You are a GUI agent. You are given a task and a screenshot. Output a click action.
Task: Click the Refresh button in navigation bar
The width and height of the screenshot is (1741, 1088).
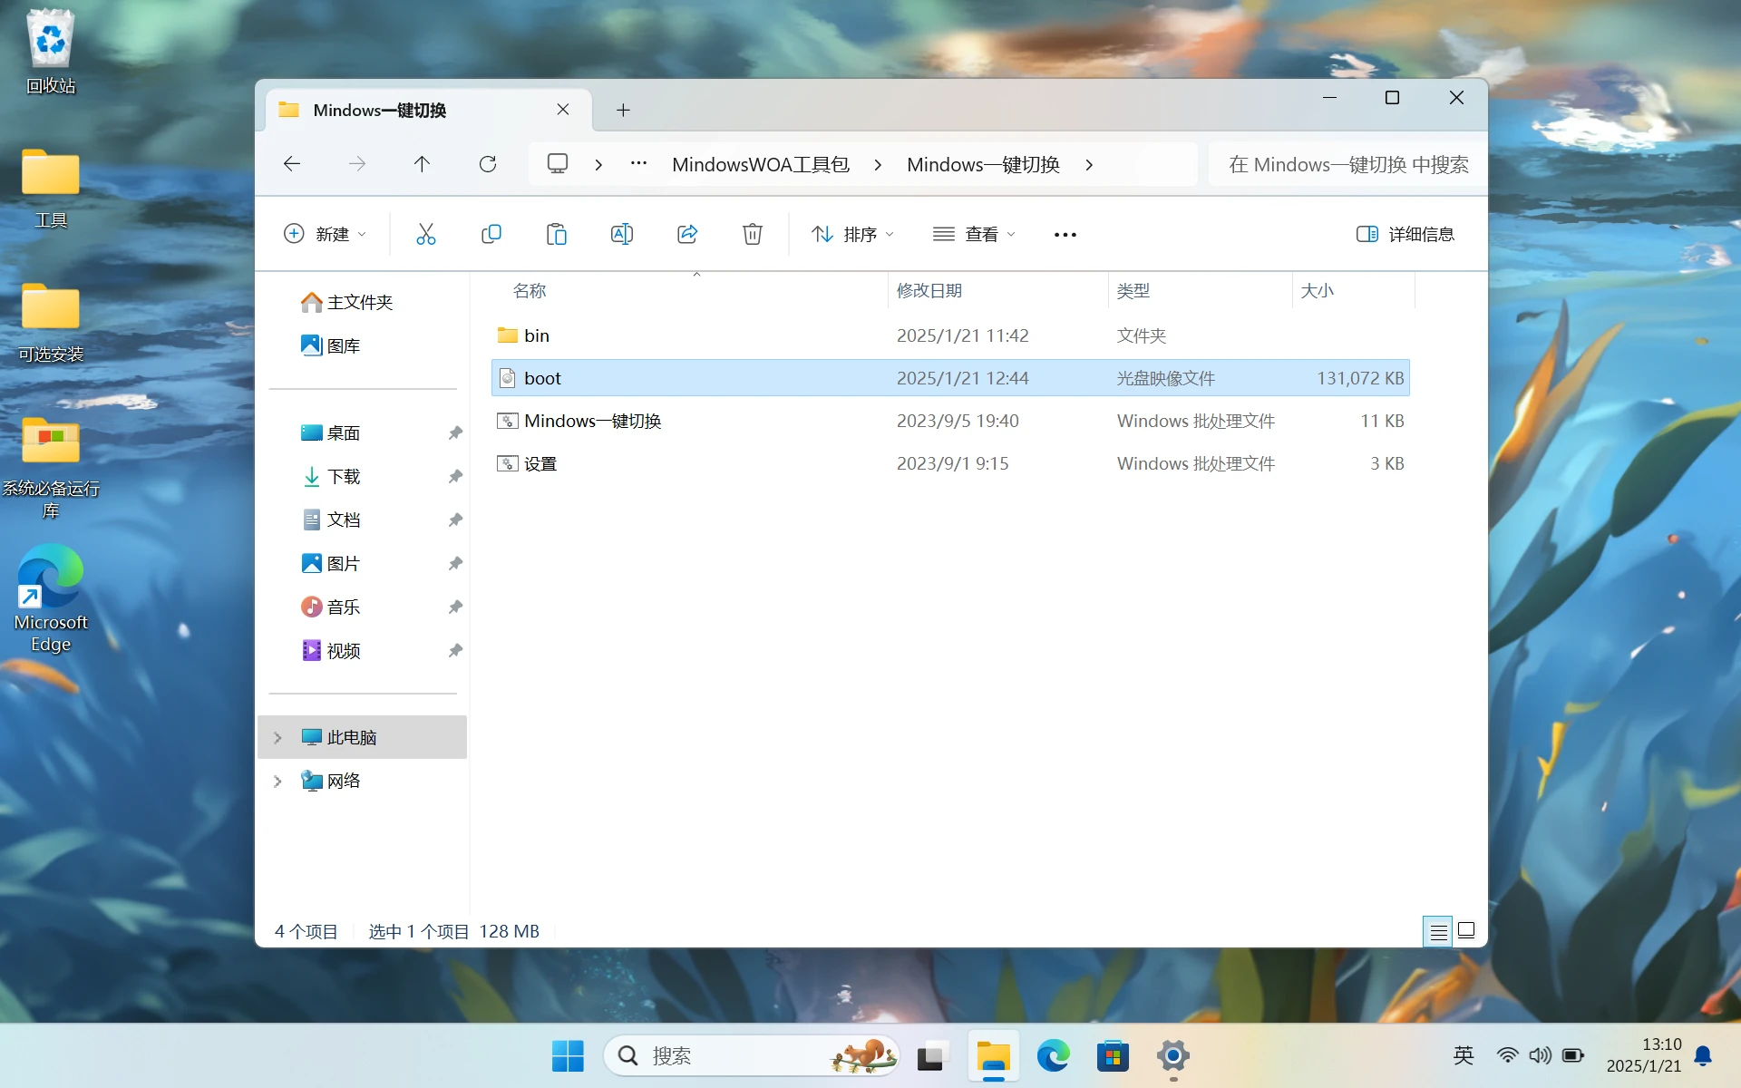pyautogui.click(x=488, y=164)
